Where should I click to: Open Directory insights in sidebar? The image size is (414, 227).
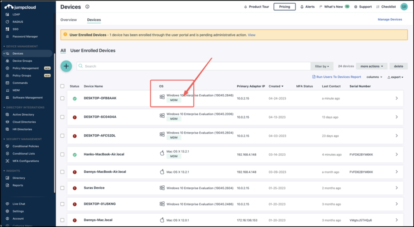[19, 178]
